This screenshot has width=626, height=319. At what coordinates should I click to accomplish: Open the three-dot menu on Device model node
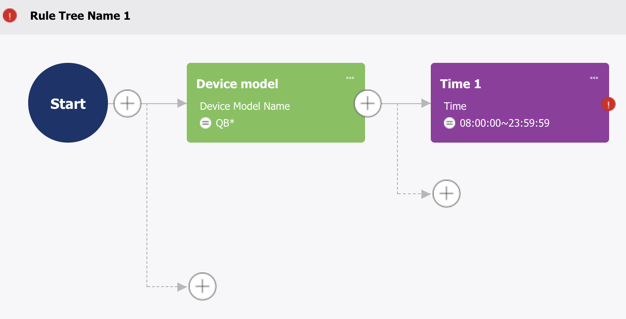point(350,78)
